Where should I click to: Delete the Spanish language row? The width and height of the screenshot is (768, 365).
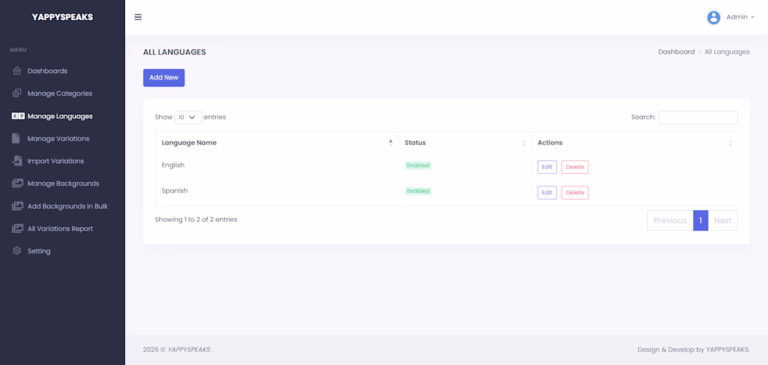[x=575, y=193]
